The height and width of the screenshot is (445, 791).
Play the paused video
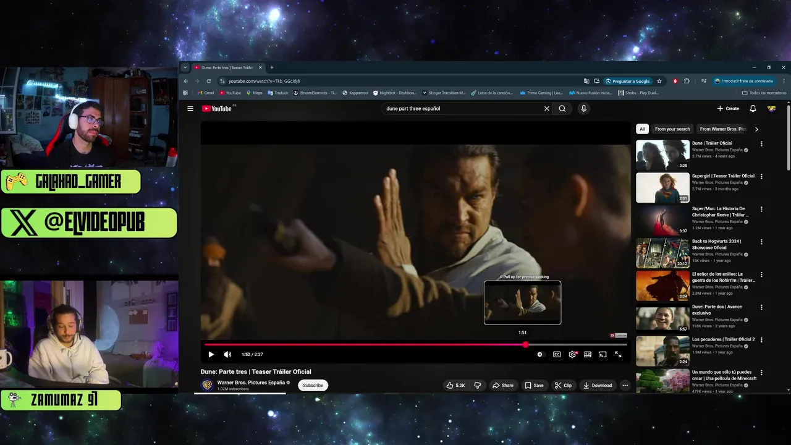click(x=211, y=355)
